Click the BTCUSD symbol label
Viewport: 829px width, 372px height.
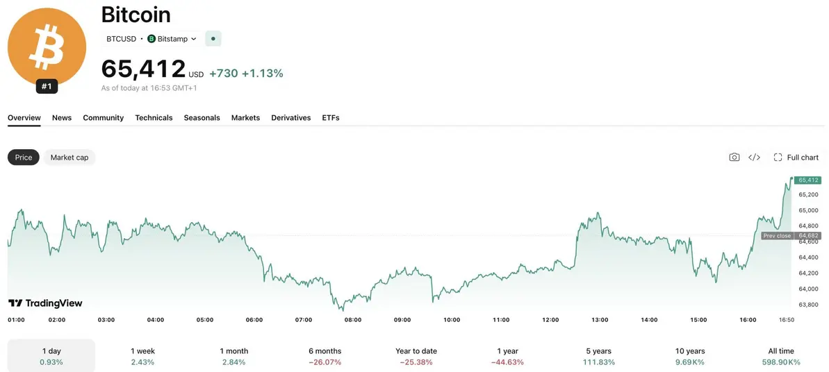click(121, 39)
